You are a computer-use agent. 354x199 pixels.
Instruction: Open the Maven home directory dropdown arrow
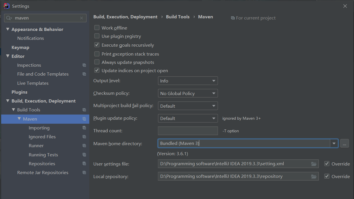(334, 143)
